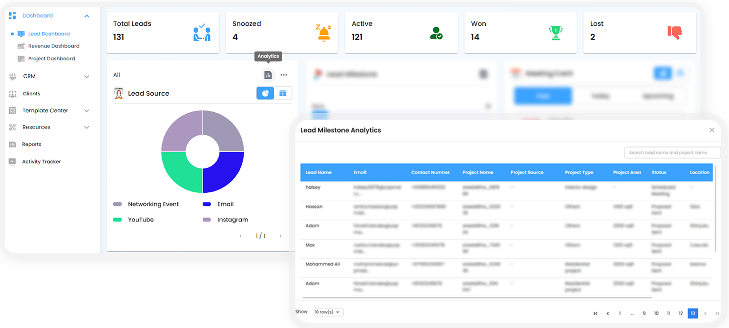
Task: Open Lead Dashboard in sidebar
Action: coord(49,34)
